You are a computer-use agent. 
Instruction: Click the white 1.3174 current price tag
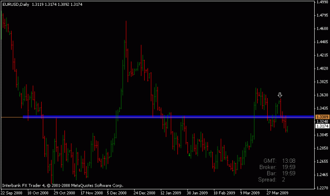coord(322,126)
